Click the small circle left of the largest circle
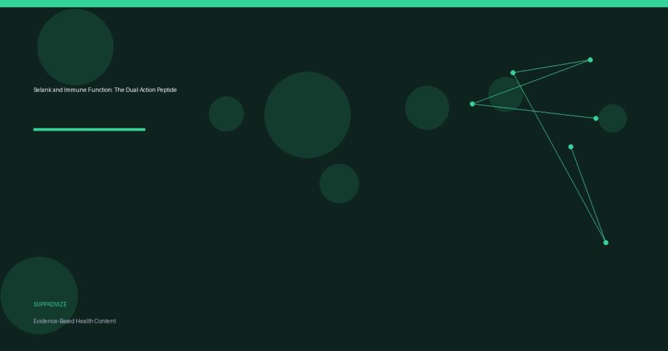Screen dimensions: 668x351 (226, 114)
